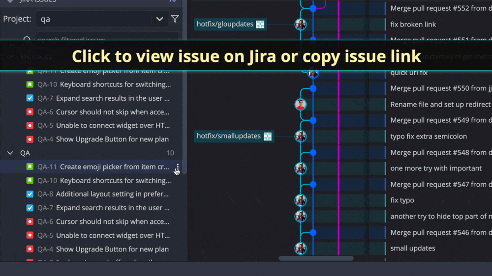This screenshot has width=492, height=276.
Task: Select 'Merge pull request #550' commit message
Action: pyautogui.click(x=441, y=88)
